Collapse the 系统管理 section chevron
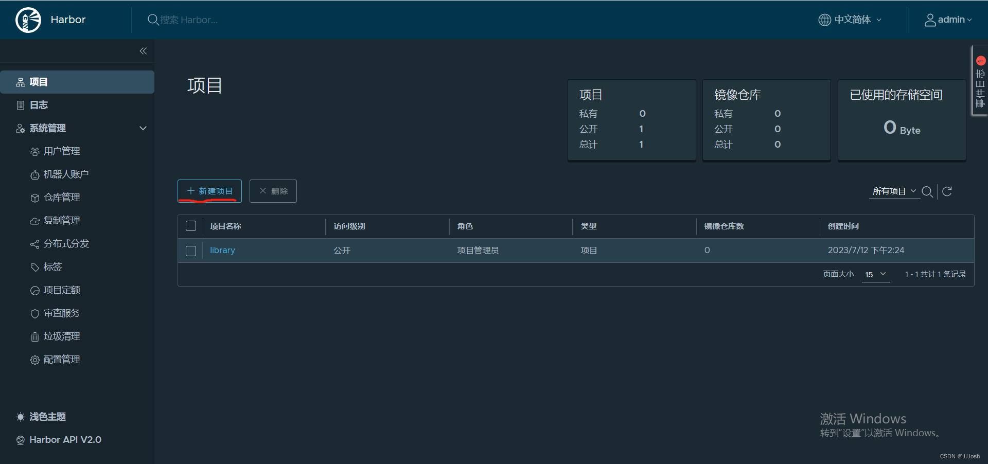Image resolution: width=988 pixels, height=464 pixels. click(x=143, y=128)
